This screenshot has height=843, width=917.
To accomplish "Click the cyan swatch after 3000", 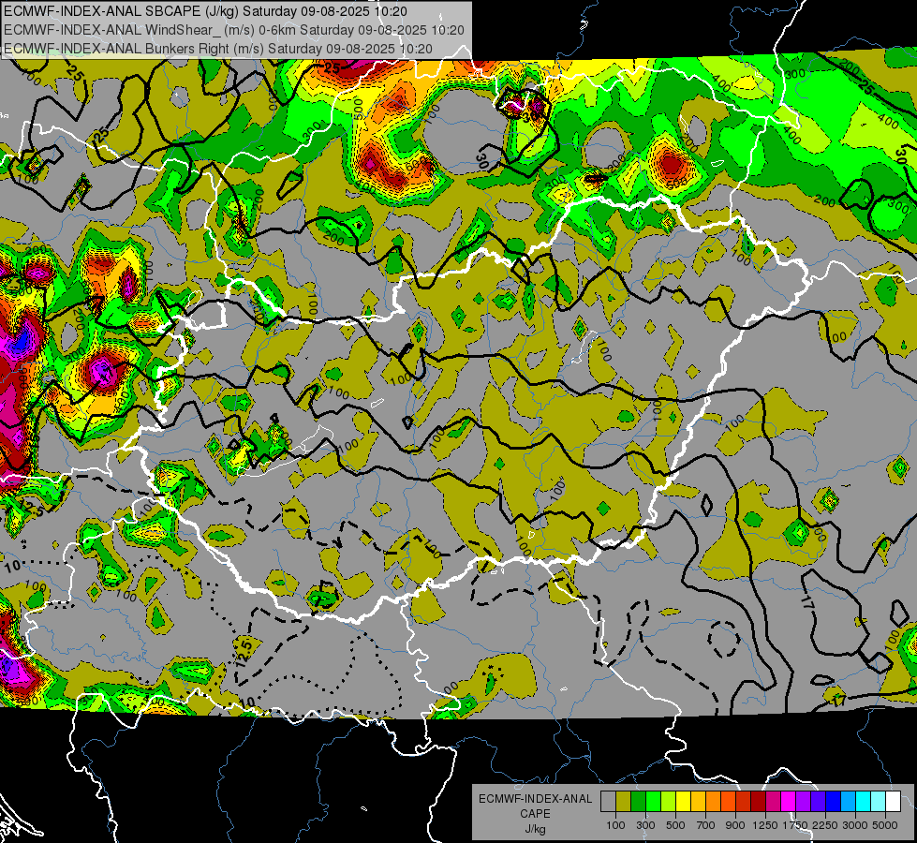I will click(x=864, y=801).
